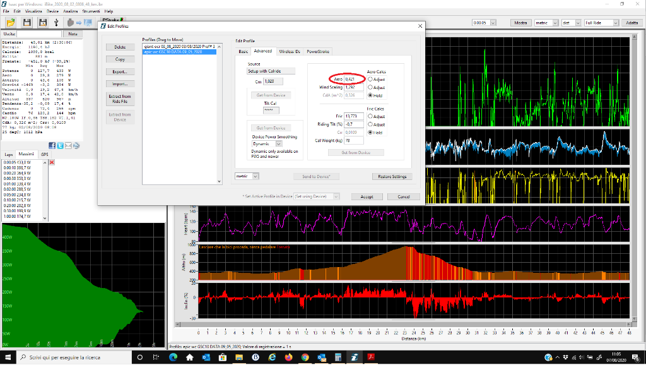Click the USB connection icon
646x365 pixels.
57,23
